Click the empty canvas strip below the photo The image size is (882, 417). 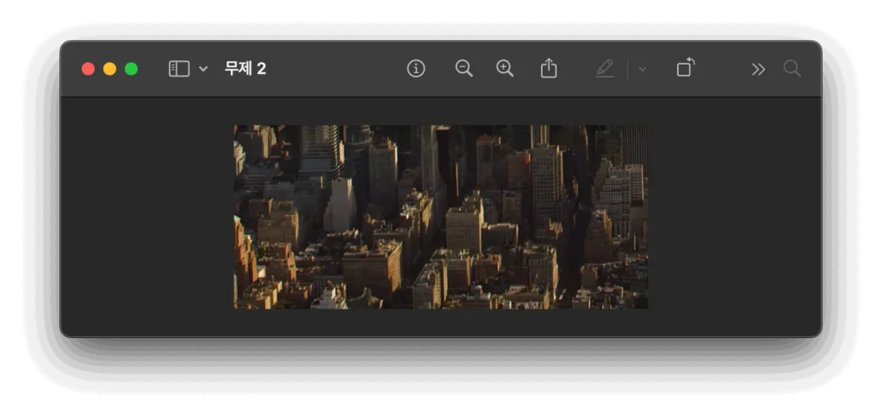441,322
